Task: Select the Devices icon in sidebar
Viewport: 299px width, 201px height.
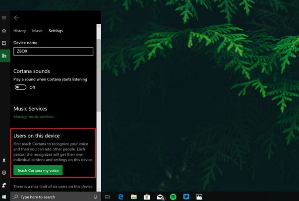Action: click(x=4, y=56)
